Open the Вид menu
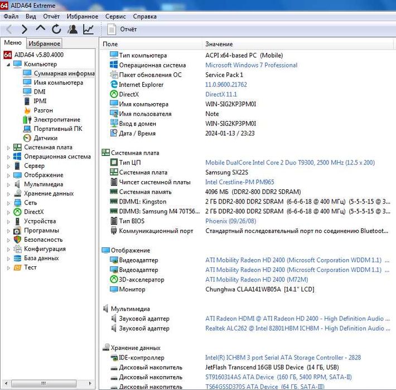This screenshot has width=396, height=390. (31, 16)
